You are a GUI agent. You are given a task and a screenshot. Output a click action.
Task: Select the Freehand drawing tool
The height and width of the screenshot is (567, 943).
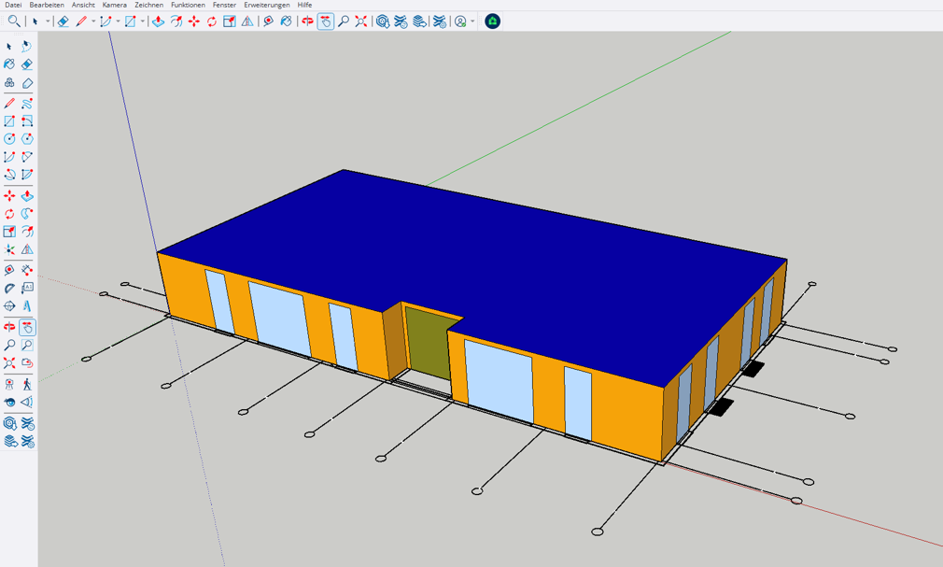point(27,104)
